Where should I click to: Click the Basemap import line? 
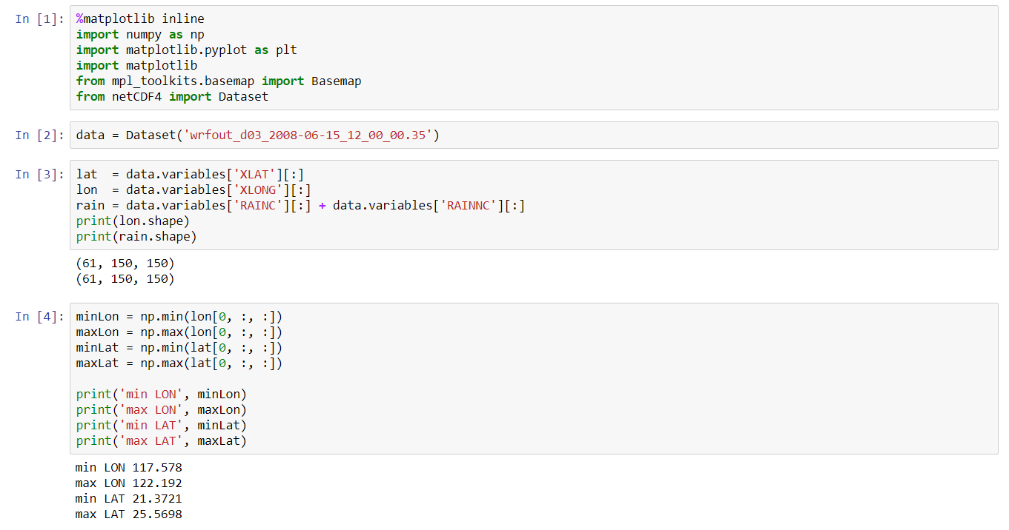219,81
